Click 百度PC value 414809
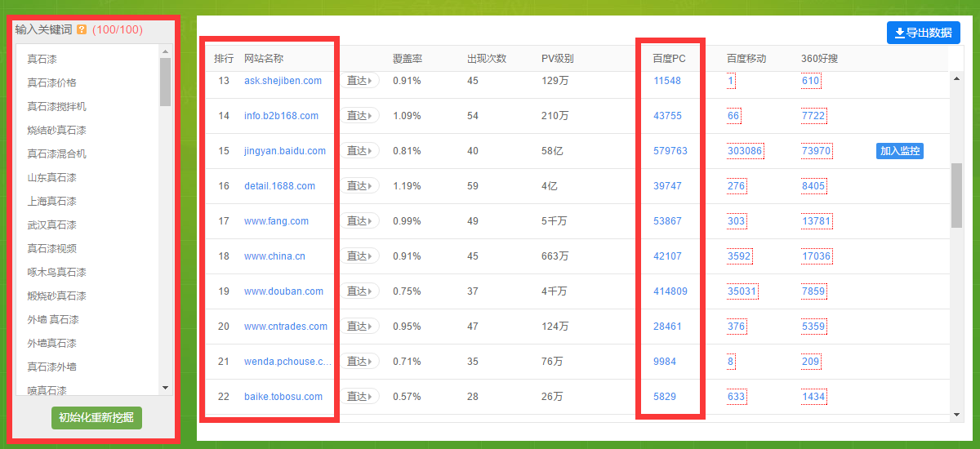The image size is (980, 449). (x=670, y=291)
